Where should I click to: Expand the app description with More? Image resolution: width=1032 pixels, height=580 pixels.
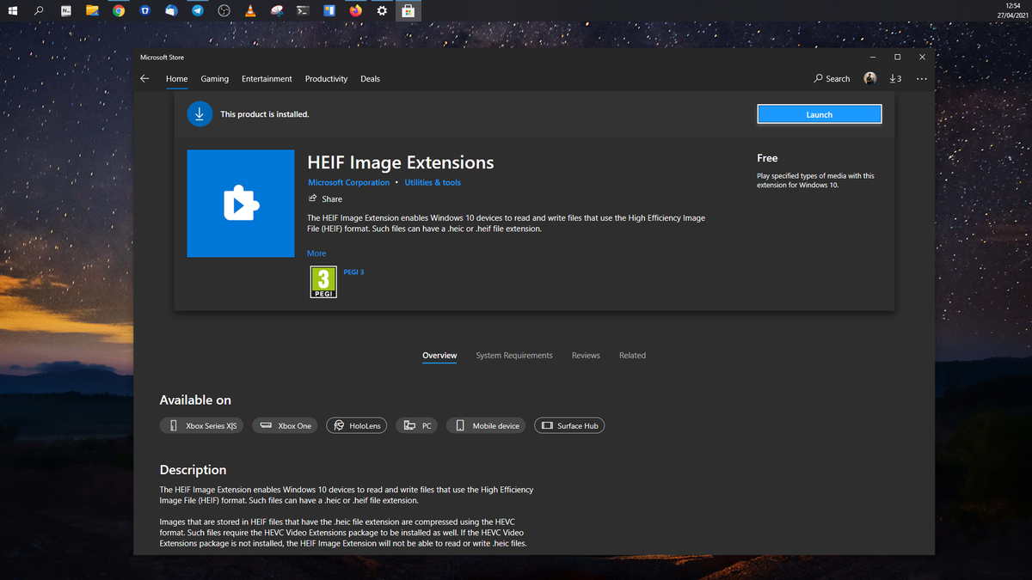[x=316, y=253]
